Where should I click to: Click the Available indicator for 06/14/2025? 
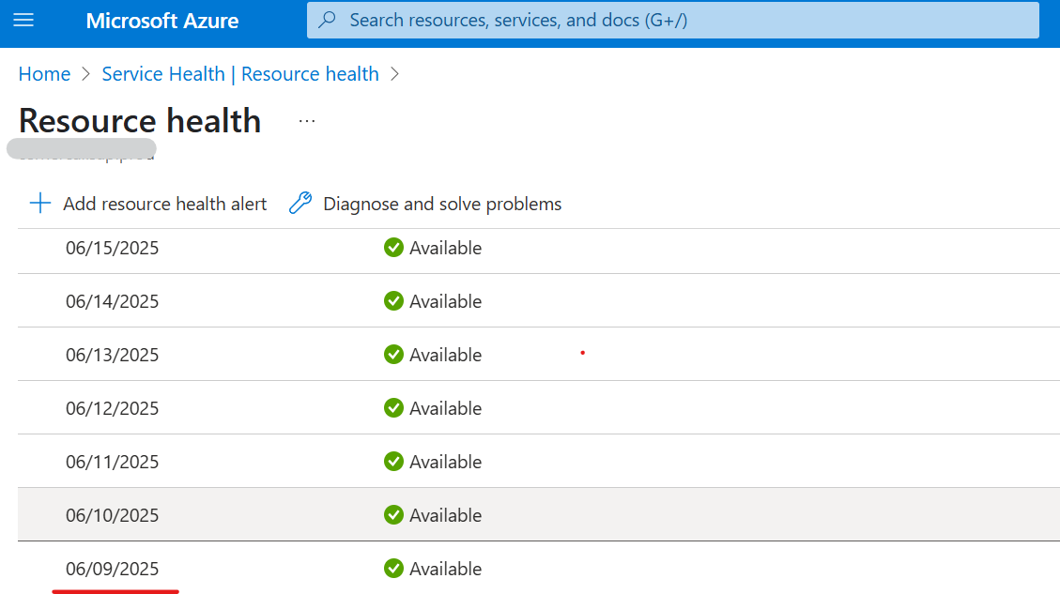(x=393, y=300)
